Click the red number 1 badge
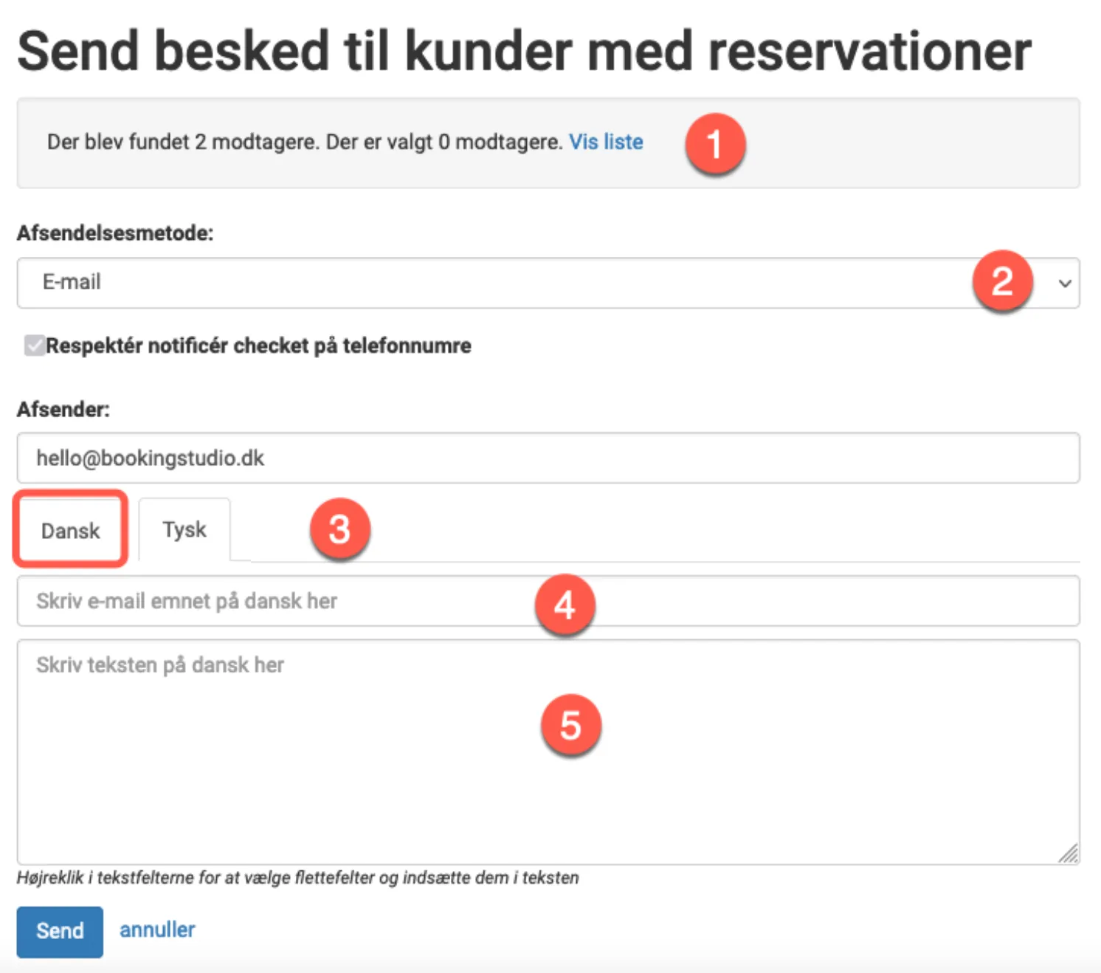The image size is (1101, 973). tap(714, 144)
